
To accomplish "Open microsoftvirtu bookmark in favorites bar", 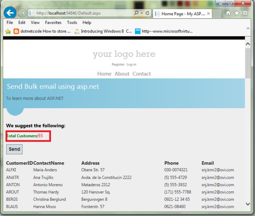I will pos(164,31).
